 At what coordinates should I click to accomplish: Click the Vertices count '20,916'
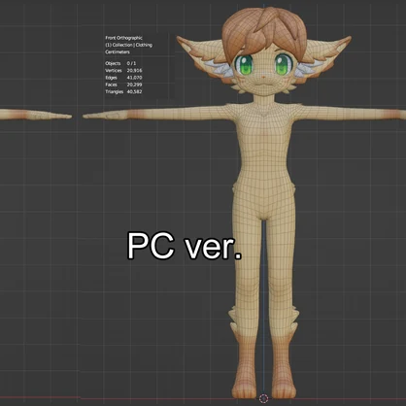point(134,71)
